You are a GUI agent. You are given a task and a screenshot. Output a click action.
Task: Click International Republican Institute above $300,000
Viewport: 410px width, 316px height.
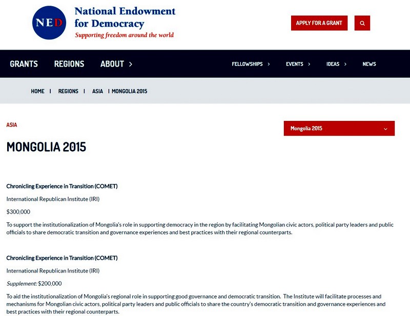[x=53, y=199]
